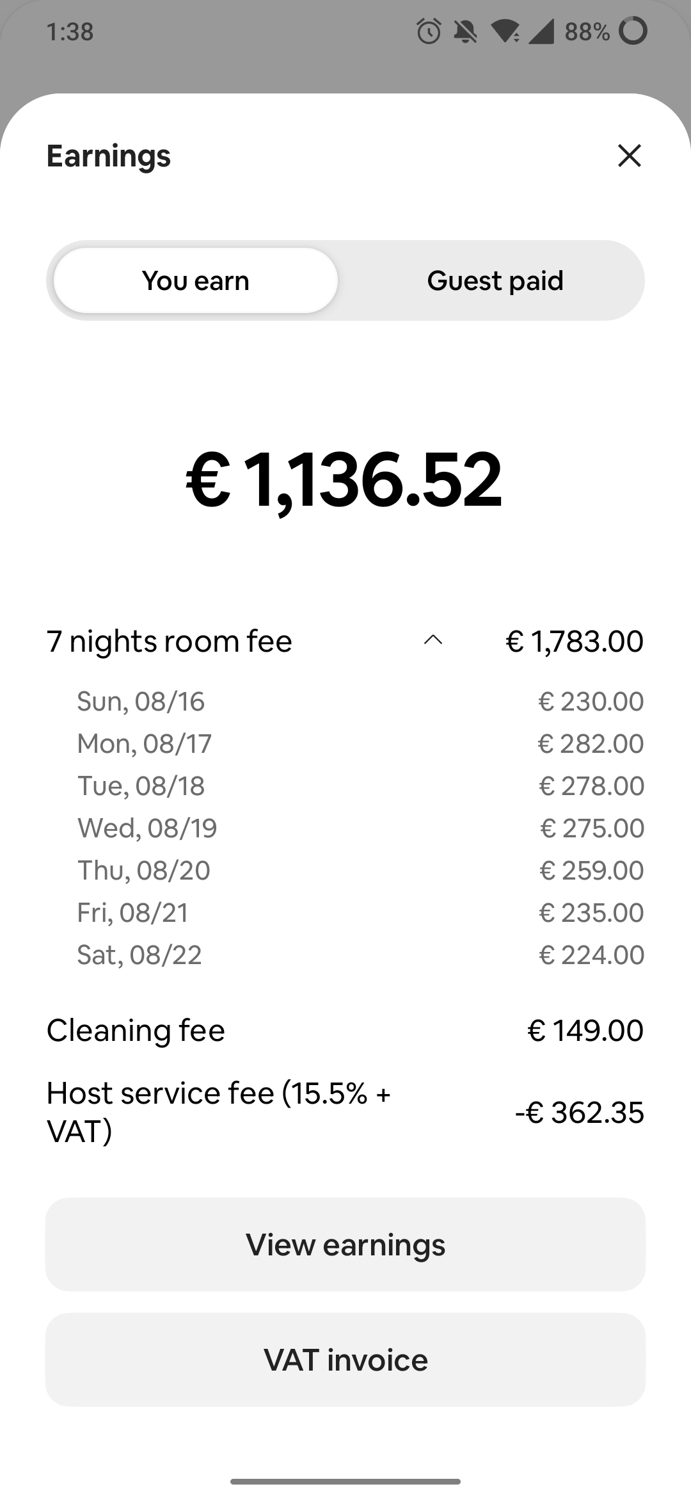Tap the battery ring icon
This screenshot has height=1498, width=691.
[633, 31]
